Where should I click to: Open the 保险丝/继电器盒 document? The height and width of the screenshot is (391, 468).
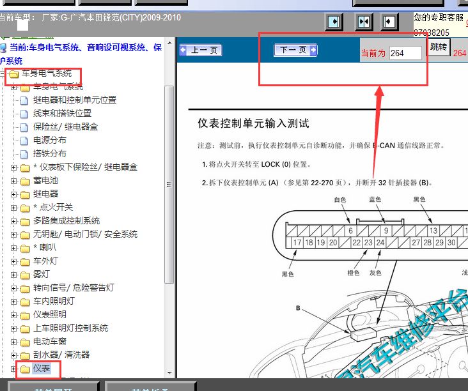(x=65, y=126)
